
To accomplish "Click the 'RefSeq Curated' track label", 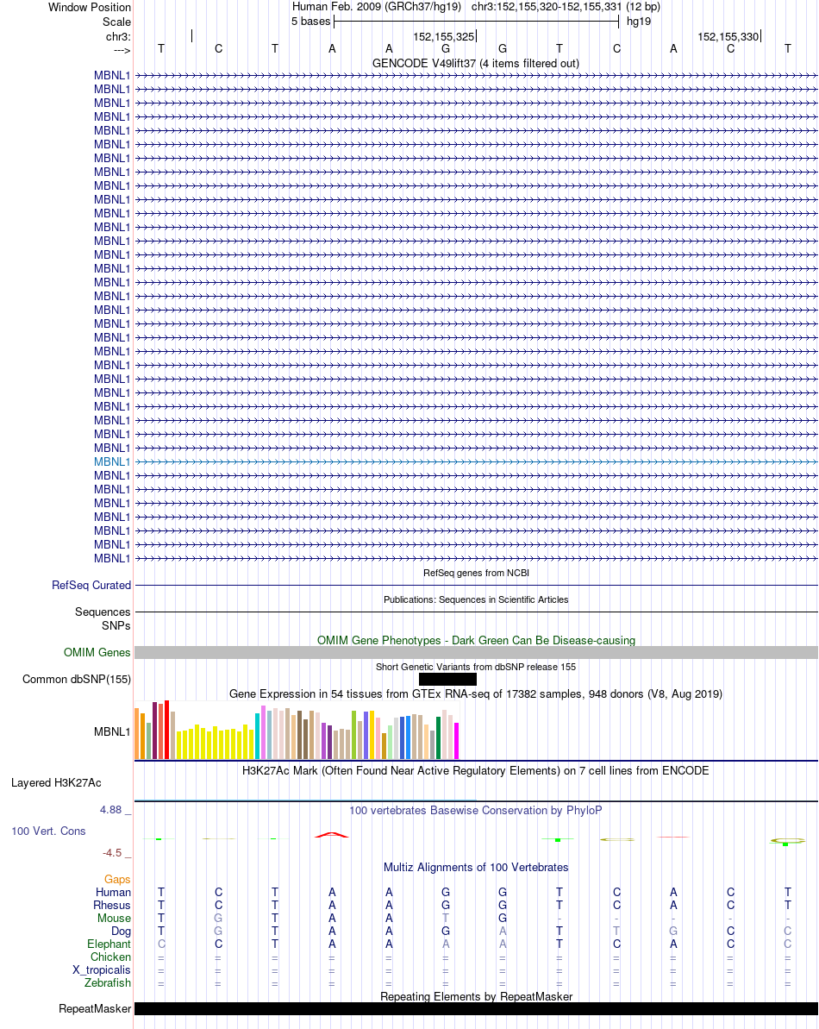I will click(x=91, y=586).
